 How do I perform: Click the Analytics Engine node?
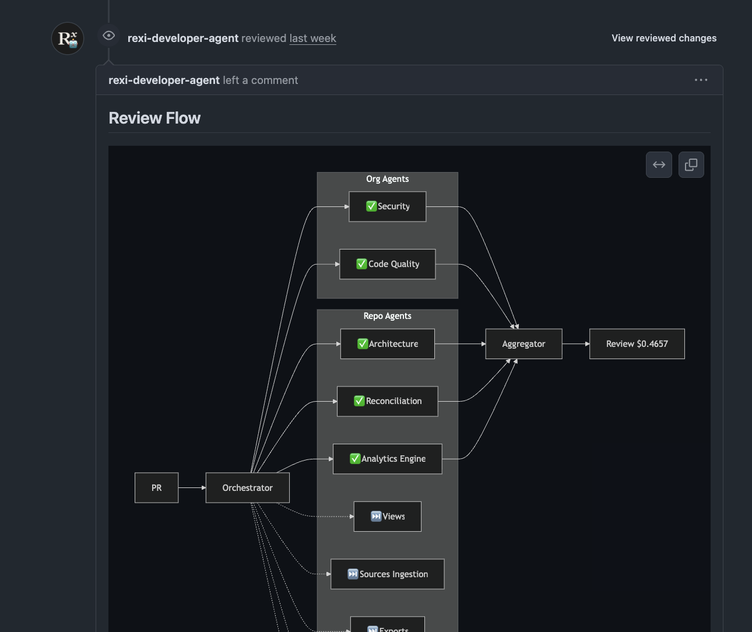pyautogui.click(x=388, y=459)
